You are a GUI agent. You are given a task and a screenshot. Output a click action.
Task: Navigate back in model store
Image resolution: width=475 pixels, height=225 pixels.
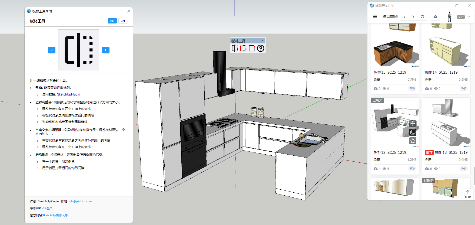pyautogui.click(x=404, y=17)
